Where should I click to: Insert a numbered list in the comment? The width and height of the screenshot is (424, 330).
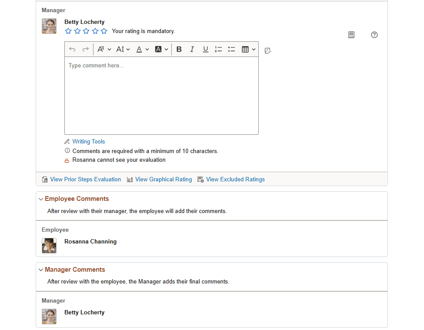[x=218, y=49]
